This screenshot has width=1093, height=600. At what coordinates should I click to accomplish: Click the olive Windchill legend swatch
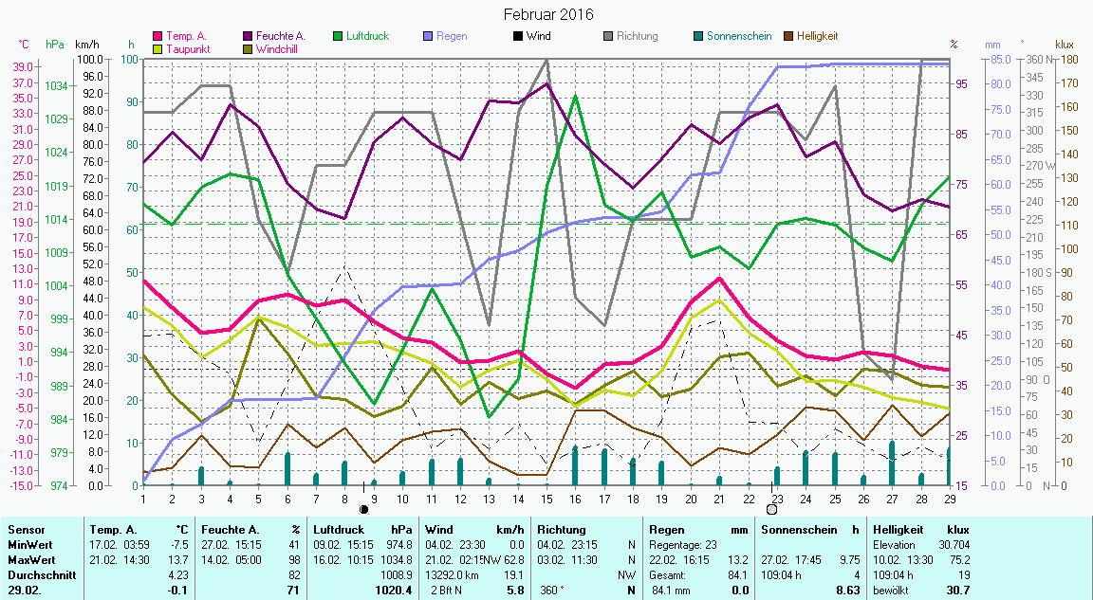[x=250, y=48]
